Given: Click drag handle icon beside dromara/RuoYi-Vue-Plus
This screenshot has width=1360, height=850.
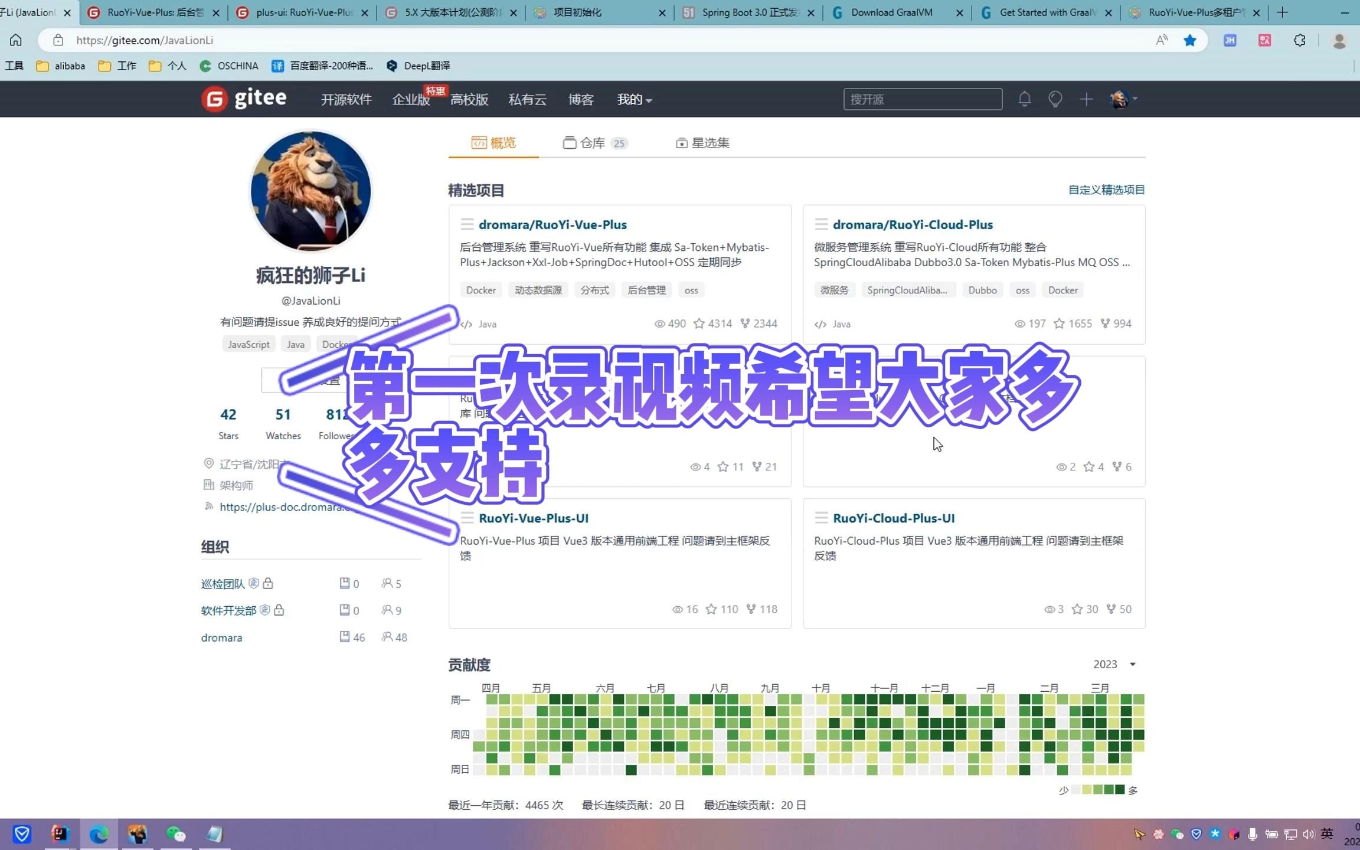Looking at the screenshot, I should 467,224.
